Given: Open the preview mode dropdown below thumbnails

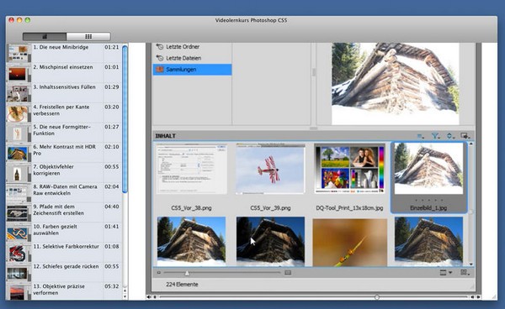Looking at the screenshot, I should [446, 273].
